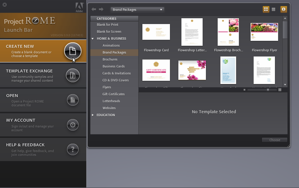This screenshot has width=299, height=188.
Task: Select the Flowershop Brochure template thumbnail
Action: point(228,32)
